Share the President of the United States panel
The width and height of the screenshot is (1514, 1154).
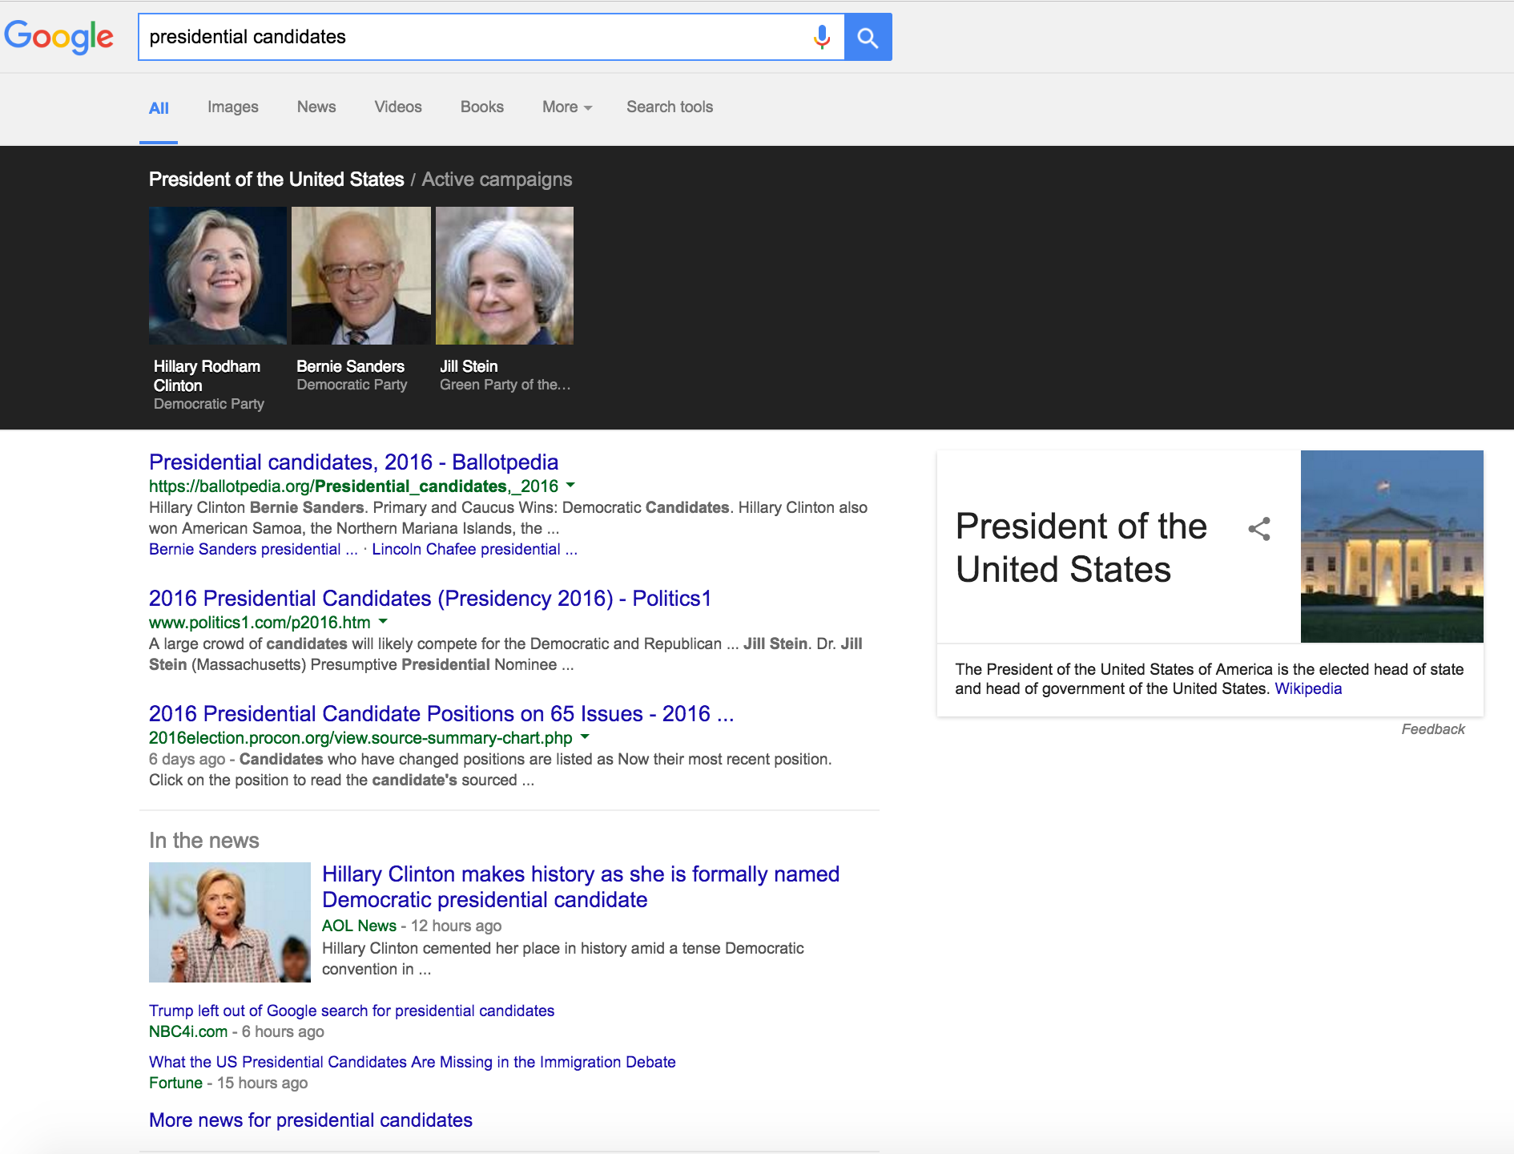pos(1259,529)
